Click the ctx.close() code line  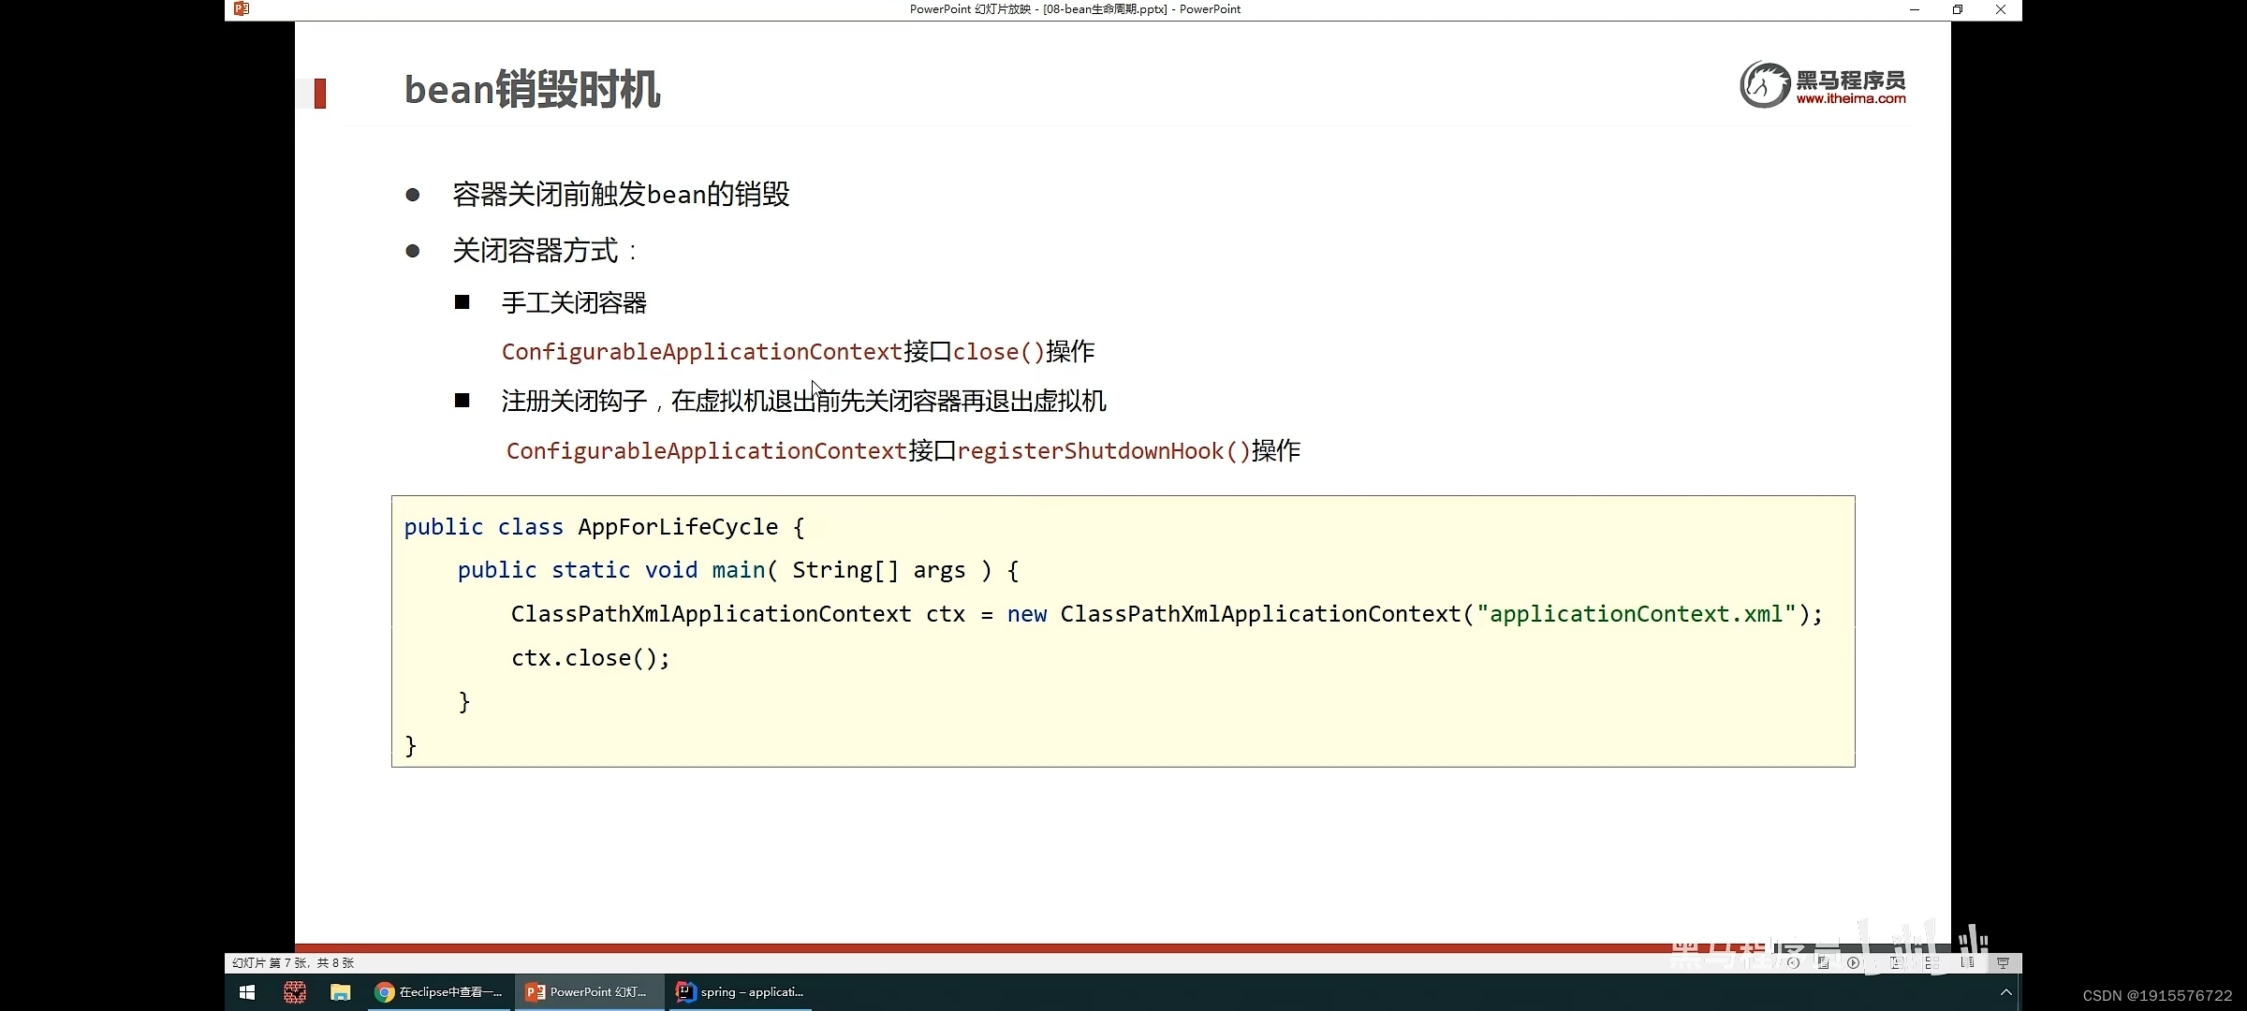point(590,658)
